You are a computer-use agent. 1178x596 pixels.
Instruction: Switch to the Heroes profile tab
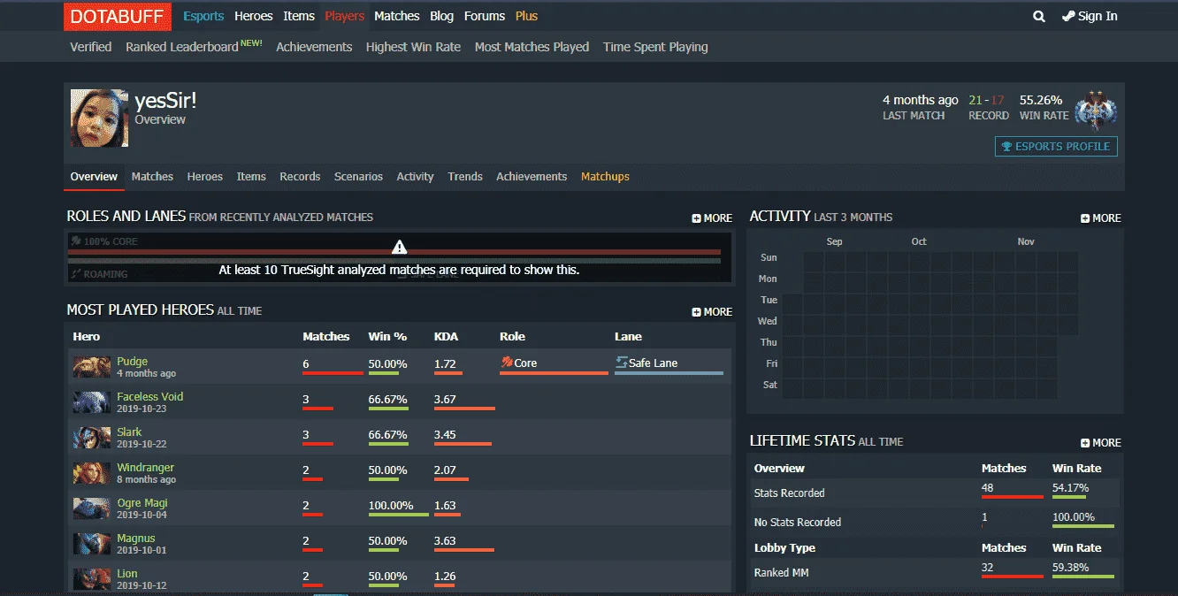pos(205,177)
